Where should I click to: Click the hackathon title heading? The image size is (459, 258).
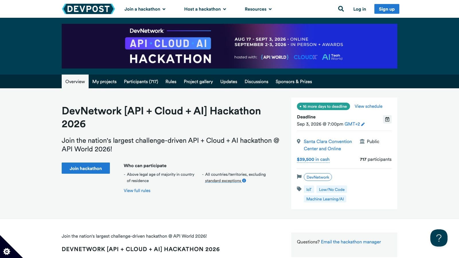[161, 117]
